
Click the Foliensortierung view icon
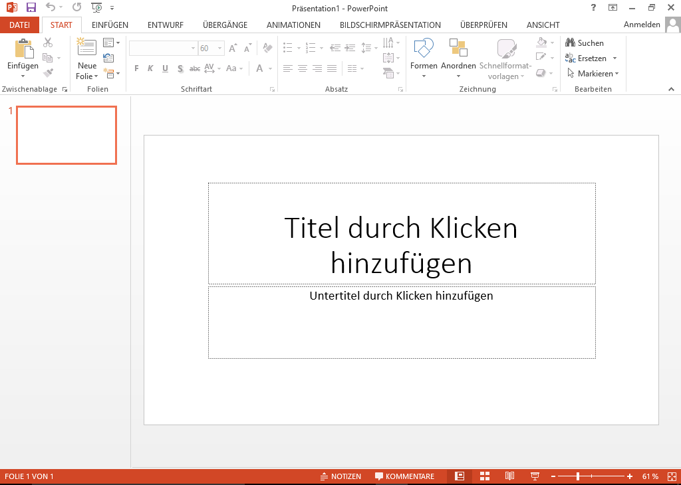(x=485, y=476)
